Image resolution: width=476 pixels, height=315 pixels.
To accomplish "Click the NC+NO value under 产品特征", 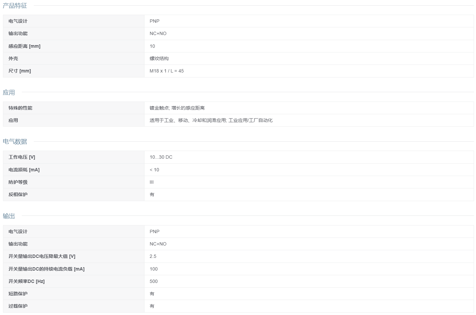I will tap(158, 33).
